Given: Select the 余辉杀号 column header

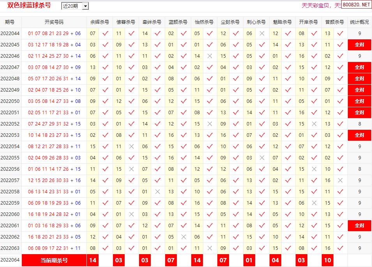Looking at the screenshot, I should (x=100, y=22).
